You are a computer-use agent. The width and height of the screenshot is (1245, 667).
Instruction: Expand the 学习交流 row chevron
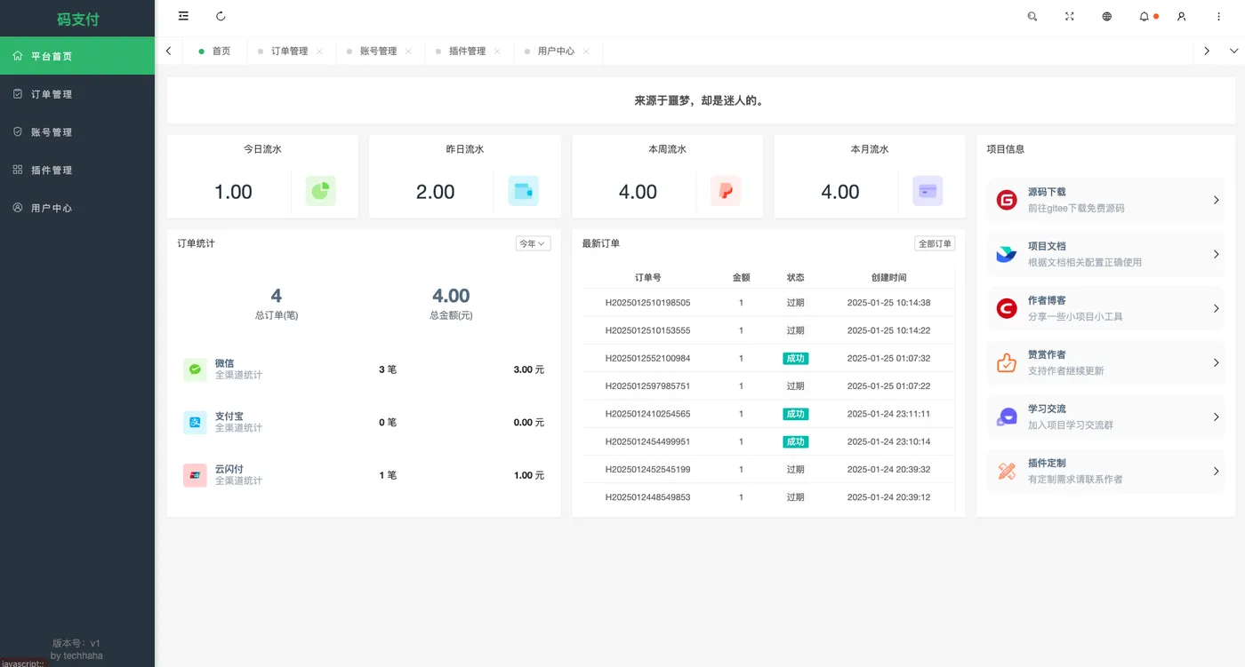(x=1216, y=417)
